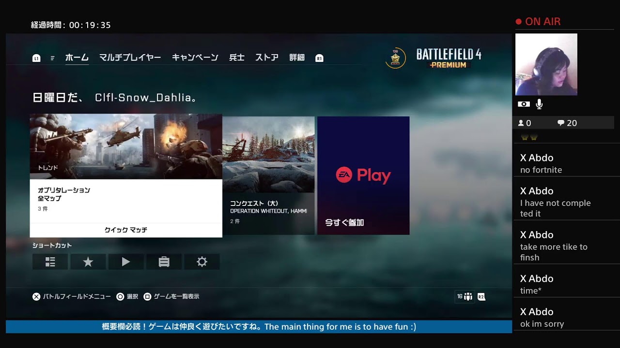Select the 経過時間 elapsed time readout
The height and width of the screenshot is (348, 620).
point(71,25)
